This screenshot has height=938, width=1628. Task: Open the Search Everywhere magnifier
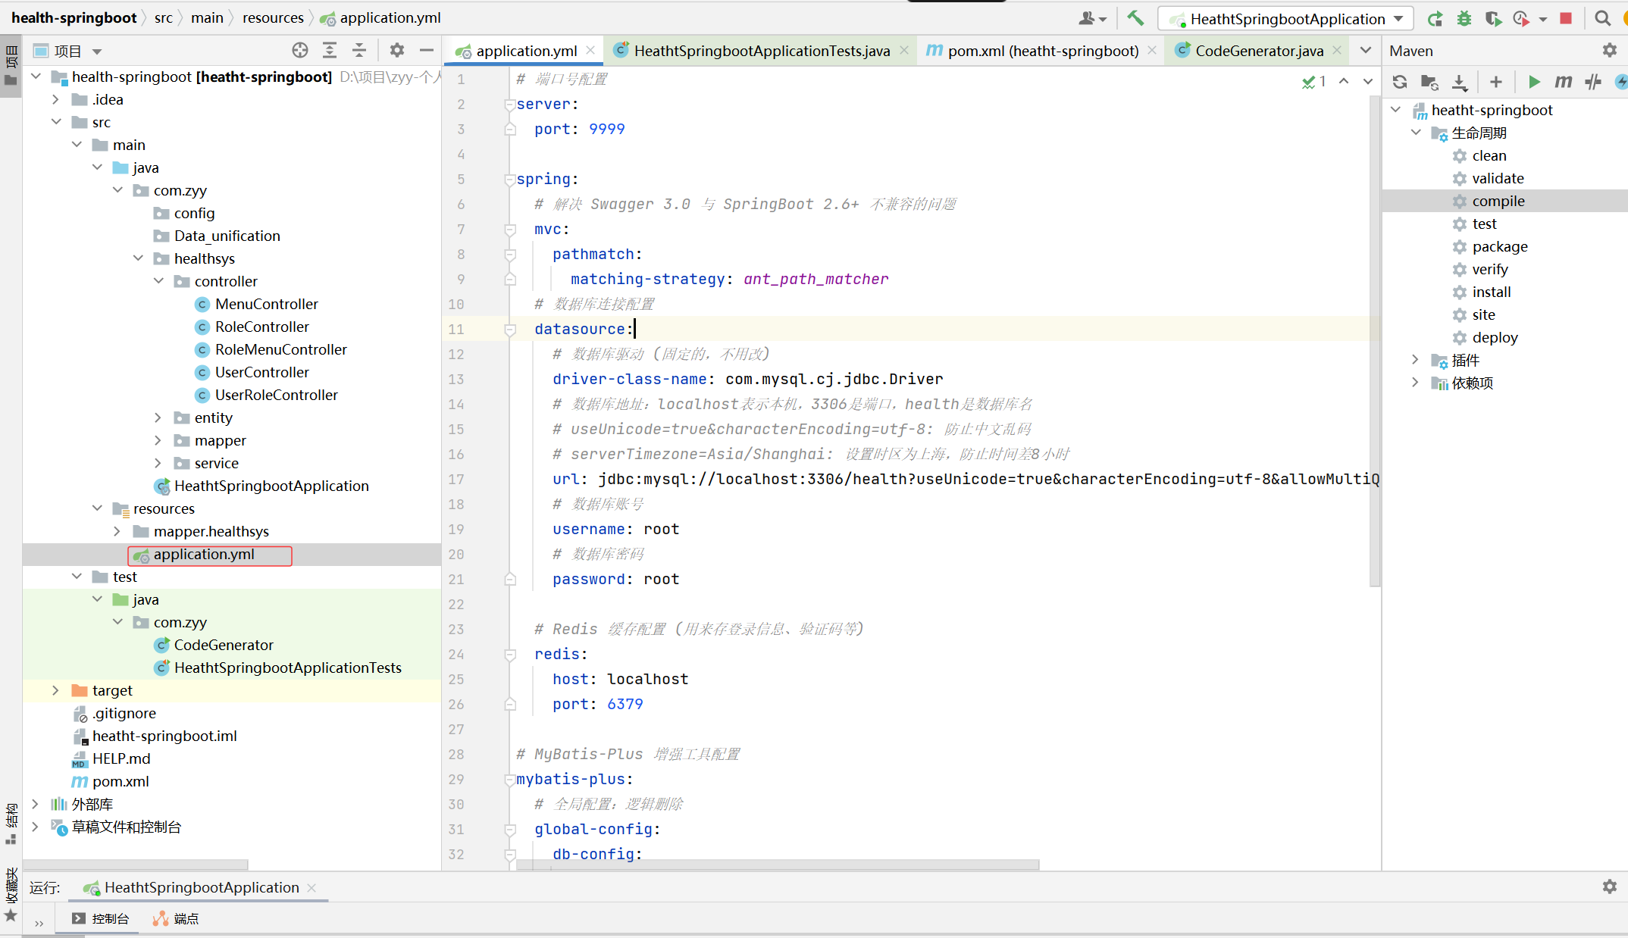[x=1602, y=18]
